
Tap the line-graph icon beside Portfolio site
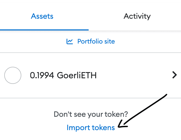[x=69, y=41]
